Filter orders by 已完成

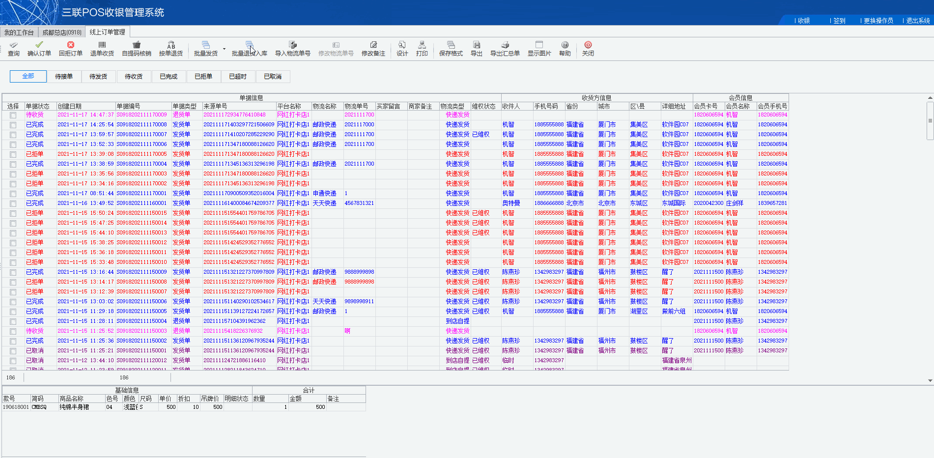coord(169,76)
